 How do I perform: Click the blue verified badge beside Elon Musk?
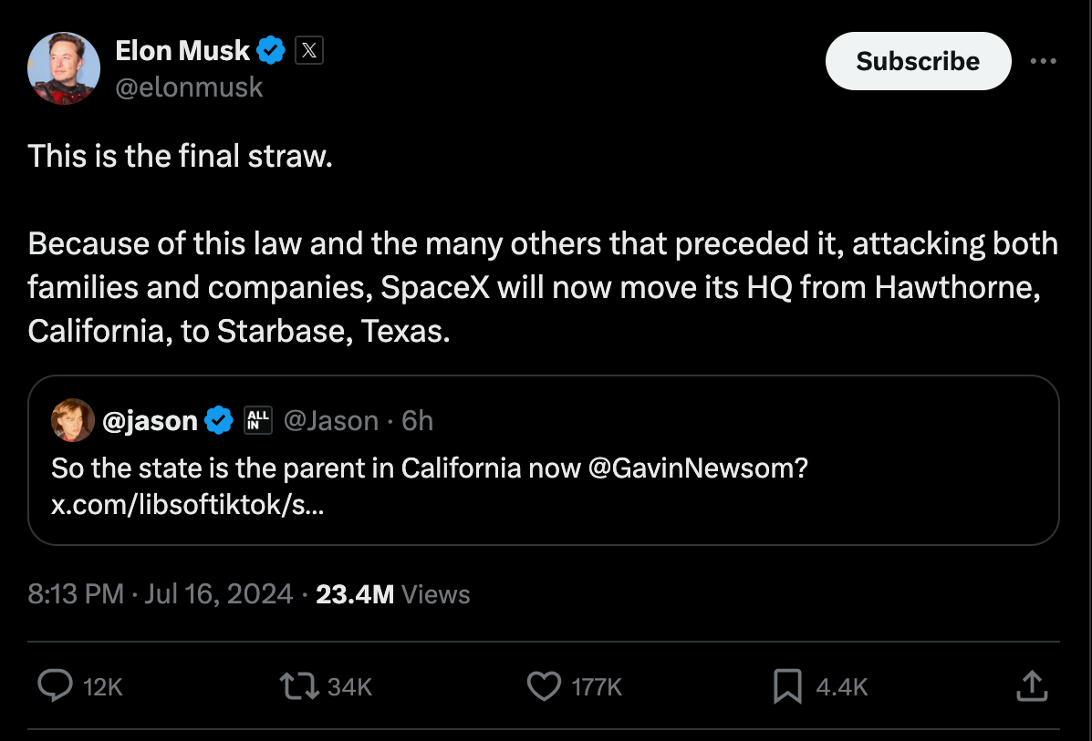[x=271, y=51]
